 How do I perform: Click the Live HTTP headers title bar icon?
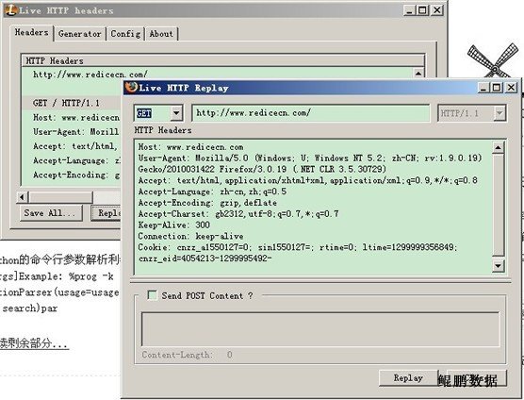[x=10, y=10]
